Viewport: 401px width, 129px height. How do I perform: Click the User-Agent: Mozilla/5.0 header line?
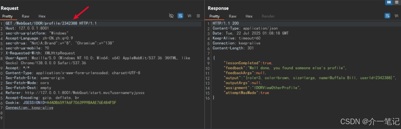(x=98, y=61)
